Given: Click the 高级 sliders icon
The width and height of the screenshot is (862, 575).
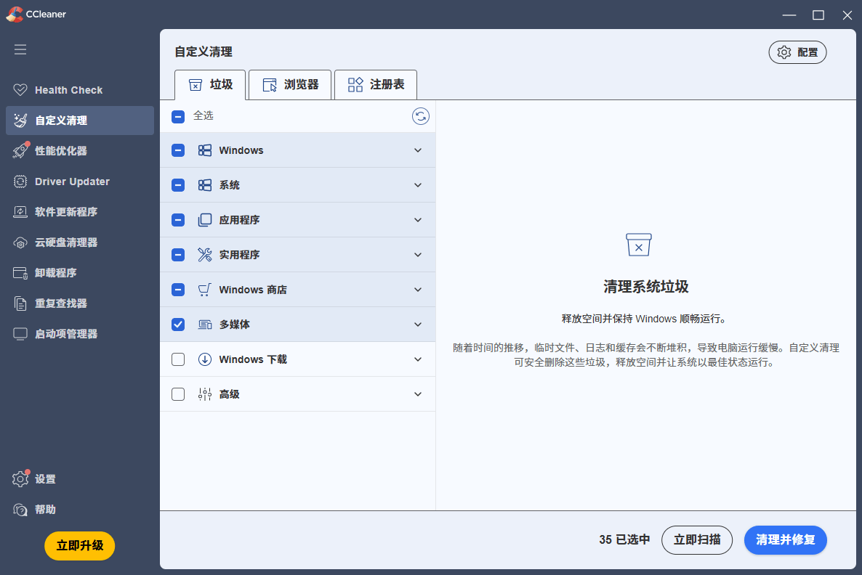Looking at the screenshot, I should pyautogui.click(x=204, y=393).
